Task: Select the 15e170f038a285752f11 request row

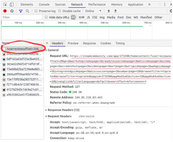Action: pyautogui.click(x=22, y=79)
